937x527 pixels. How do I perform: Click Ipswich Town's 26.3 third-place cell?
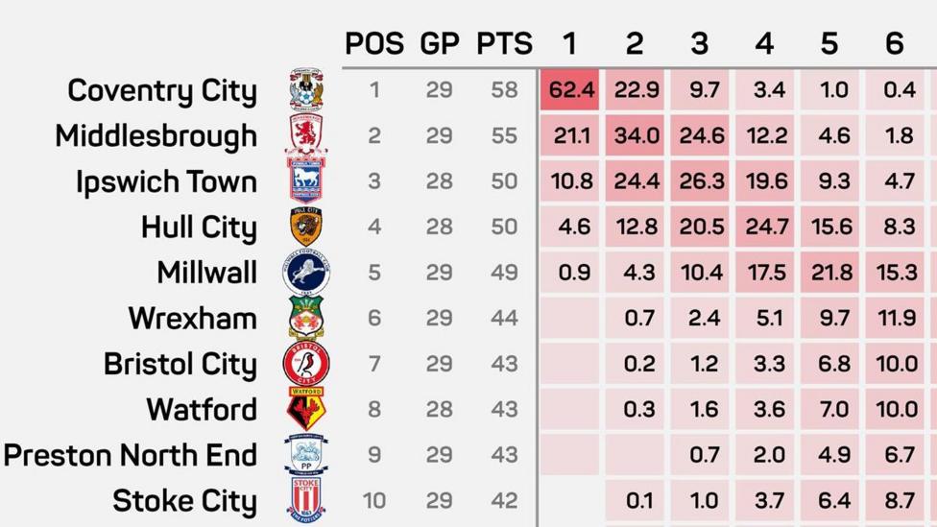tap(700, 180)
